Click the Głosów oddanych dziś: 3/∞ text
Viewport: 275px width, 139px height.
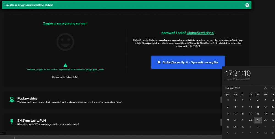click(65, 77)
